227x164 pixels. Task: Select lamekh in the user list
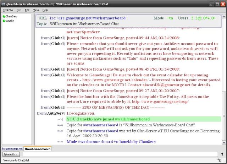click(x=10, y=21)
